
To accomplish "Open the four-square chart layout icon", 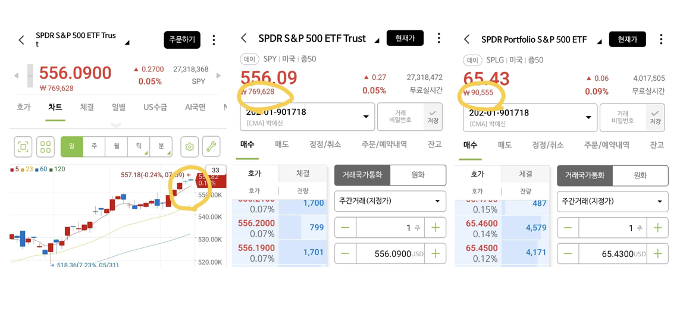I will pos(45,147).
